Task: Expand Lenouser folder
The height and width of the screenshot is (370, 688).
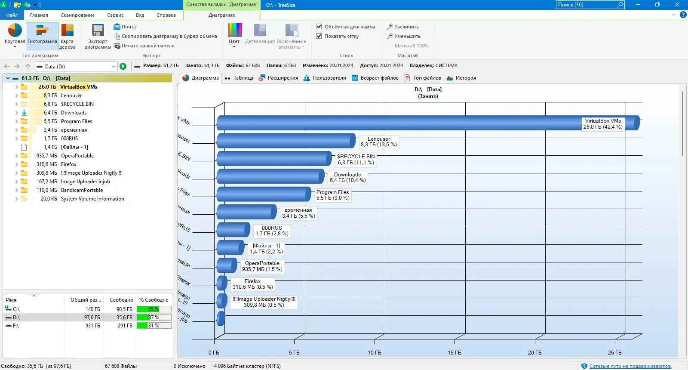Action: (x=16, y=96)
